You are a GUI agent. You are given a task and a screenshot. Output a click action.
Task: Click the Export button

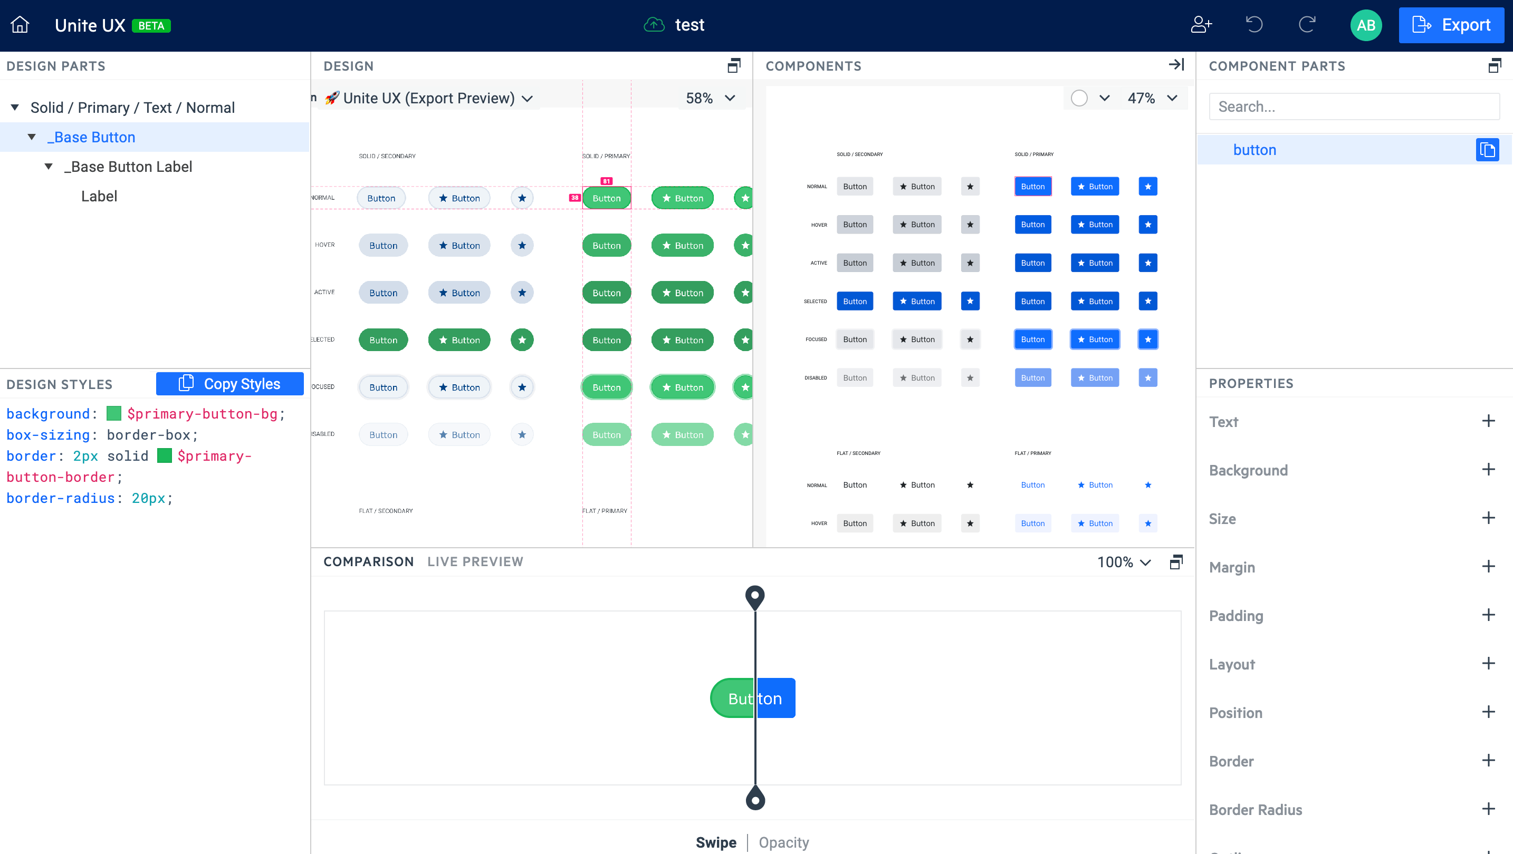[1451, 25]
